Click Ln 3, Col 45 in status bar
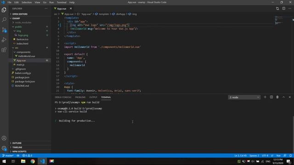294x165 pixels. [x=241, y=156]
